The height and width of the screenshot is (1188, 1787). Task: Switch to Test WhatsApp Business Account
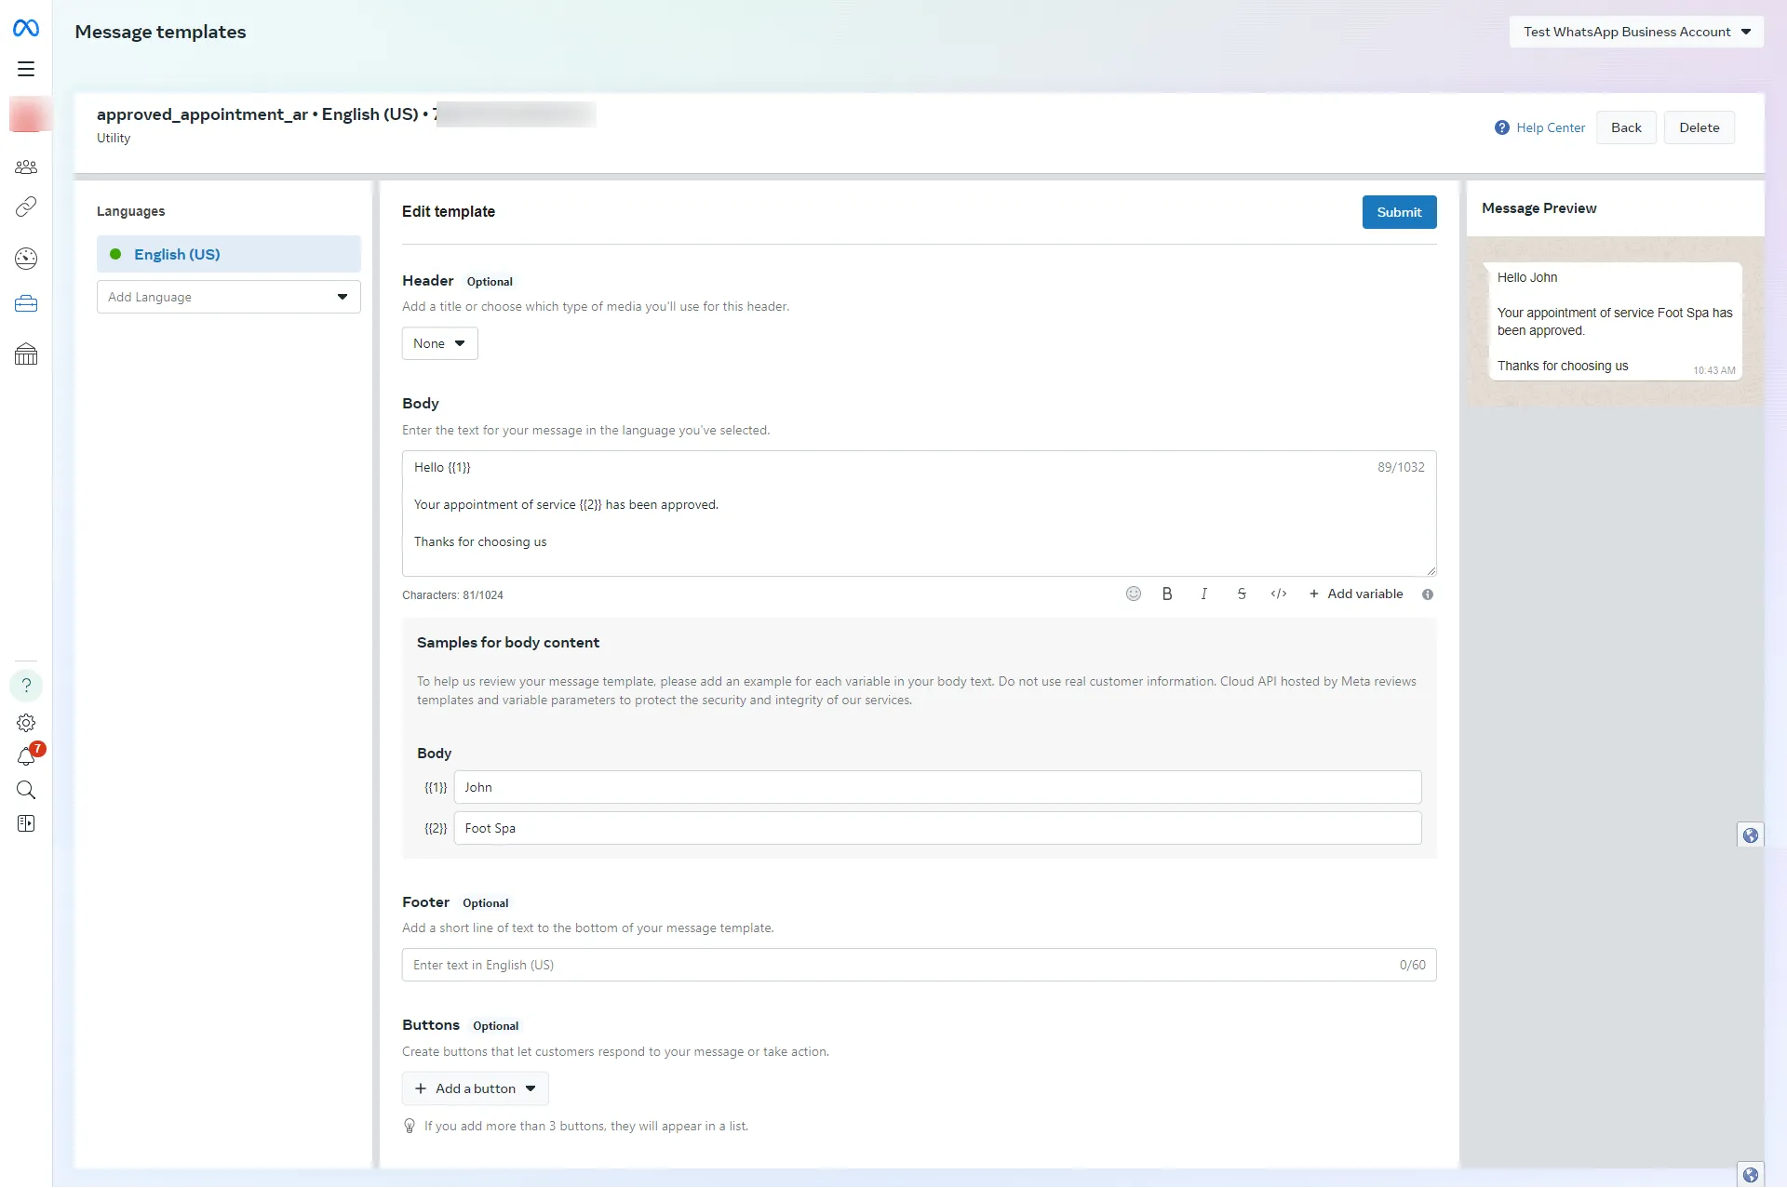click(1636, 32)
